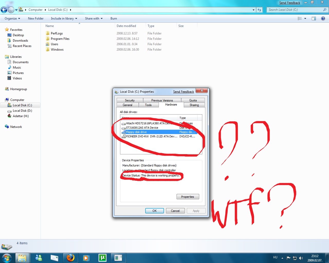Image resolution: width=329 pixels, height=263 pixels.
Task: Select the PerfLogs folder
Action: [x=57, y=33]
